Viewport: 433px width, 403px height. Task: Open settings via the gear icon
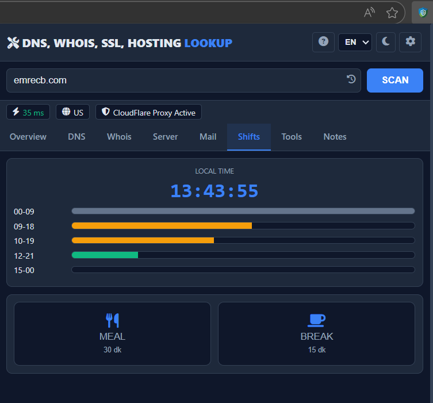tap(410, 43)
